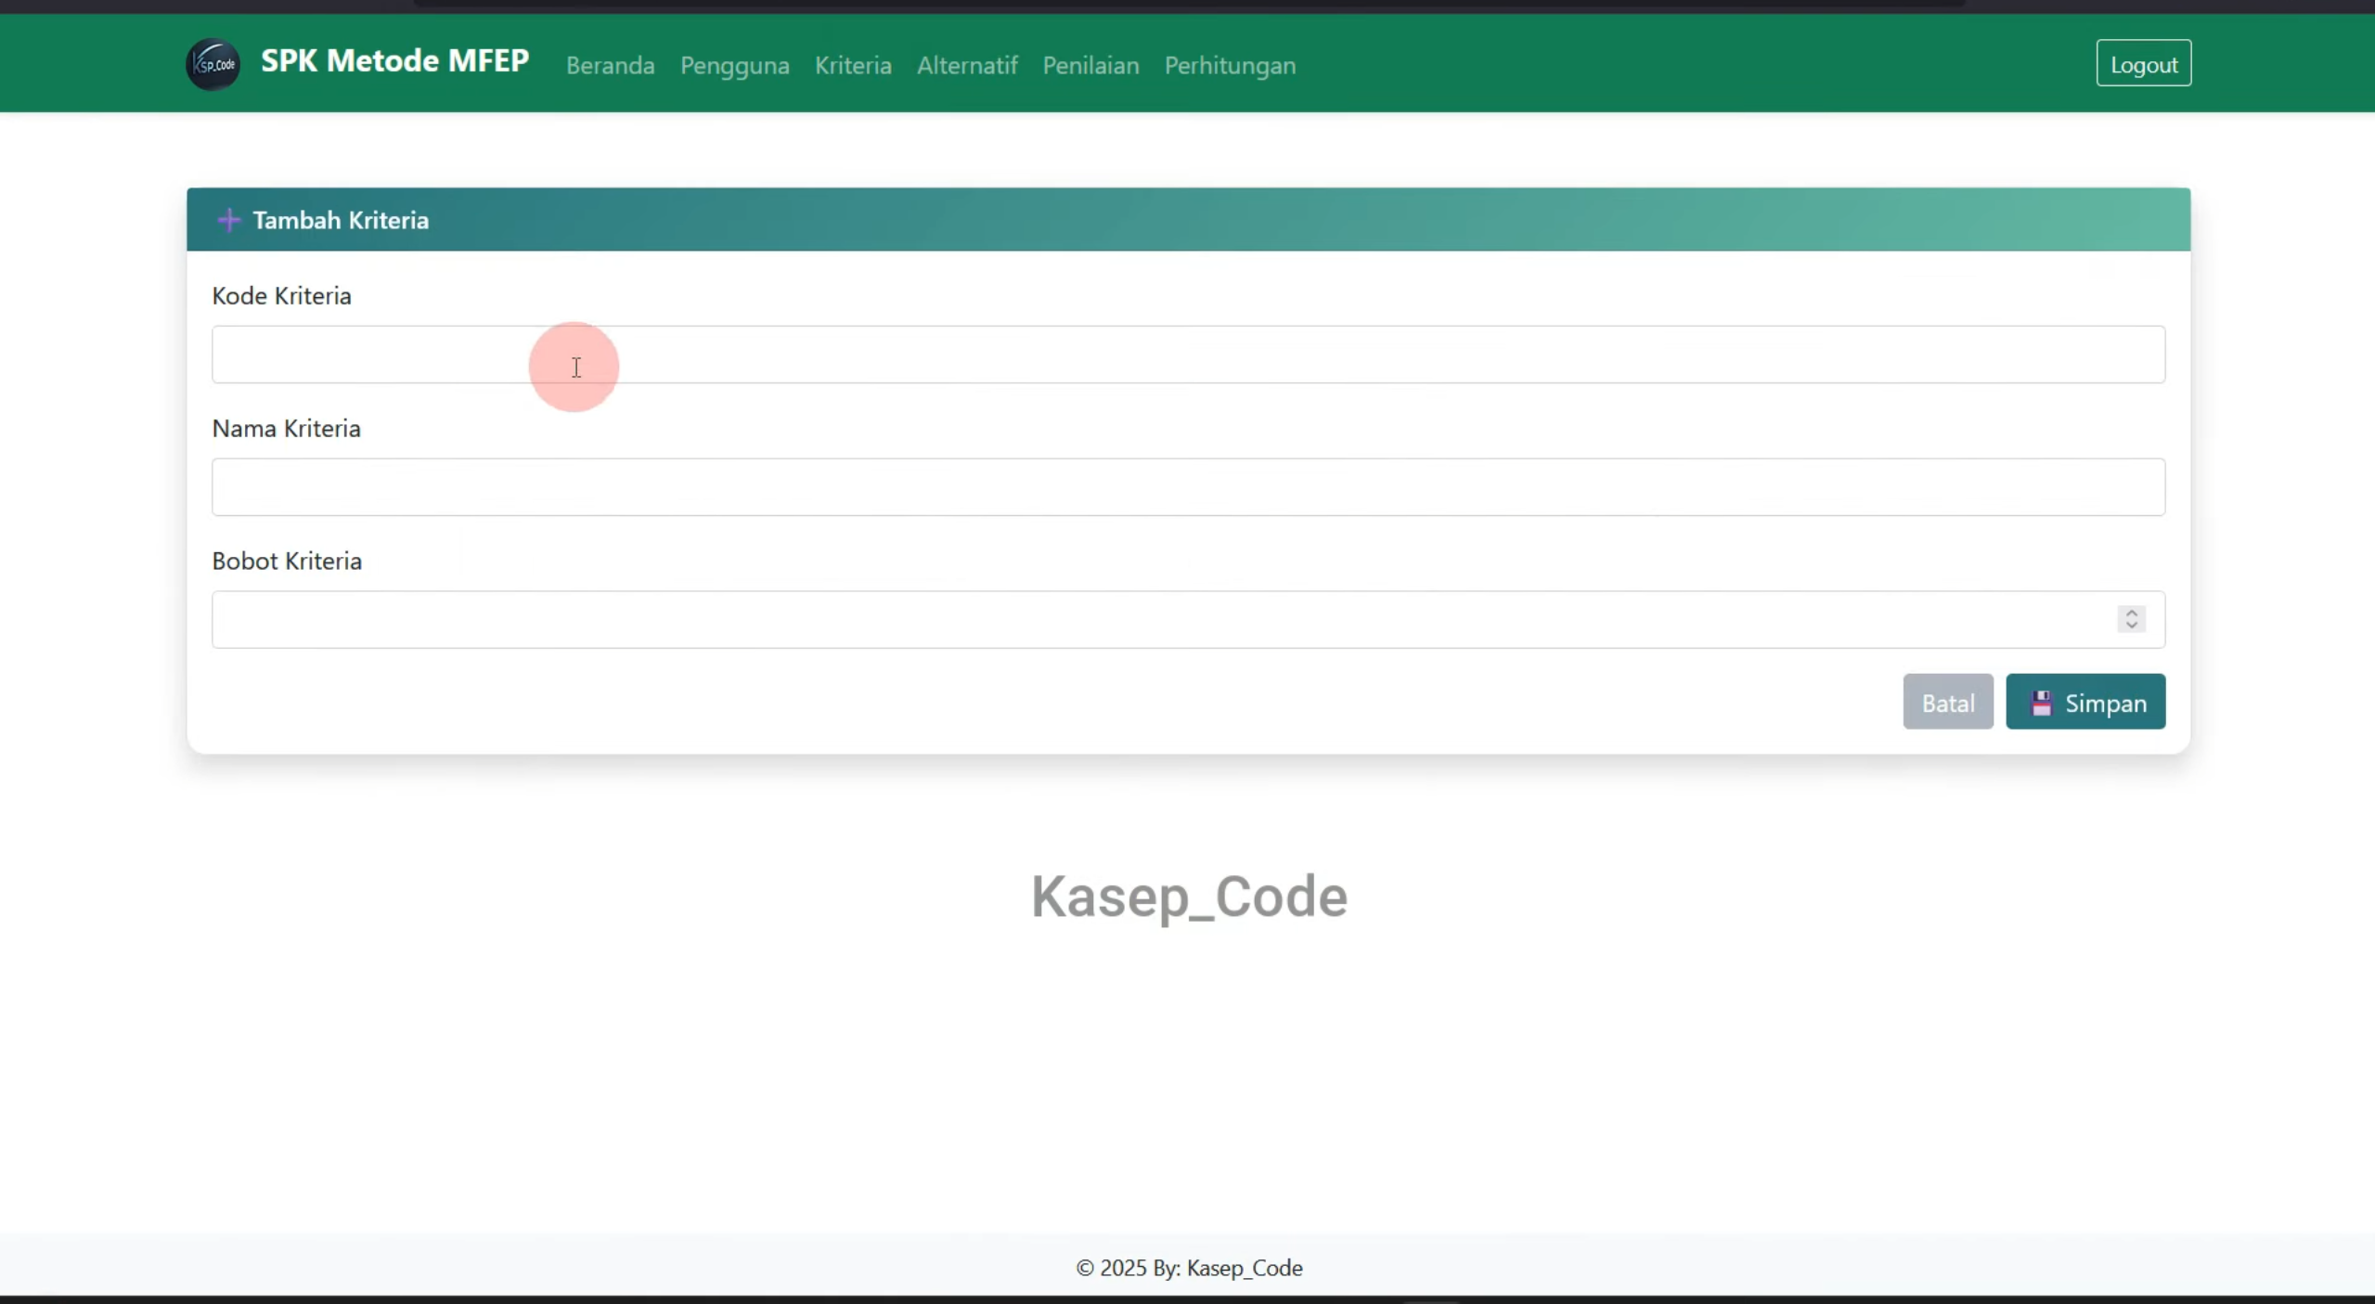Go to the Beranda page
Viewport: 2375px width, 1304px height.
pos(611,65)
